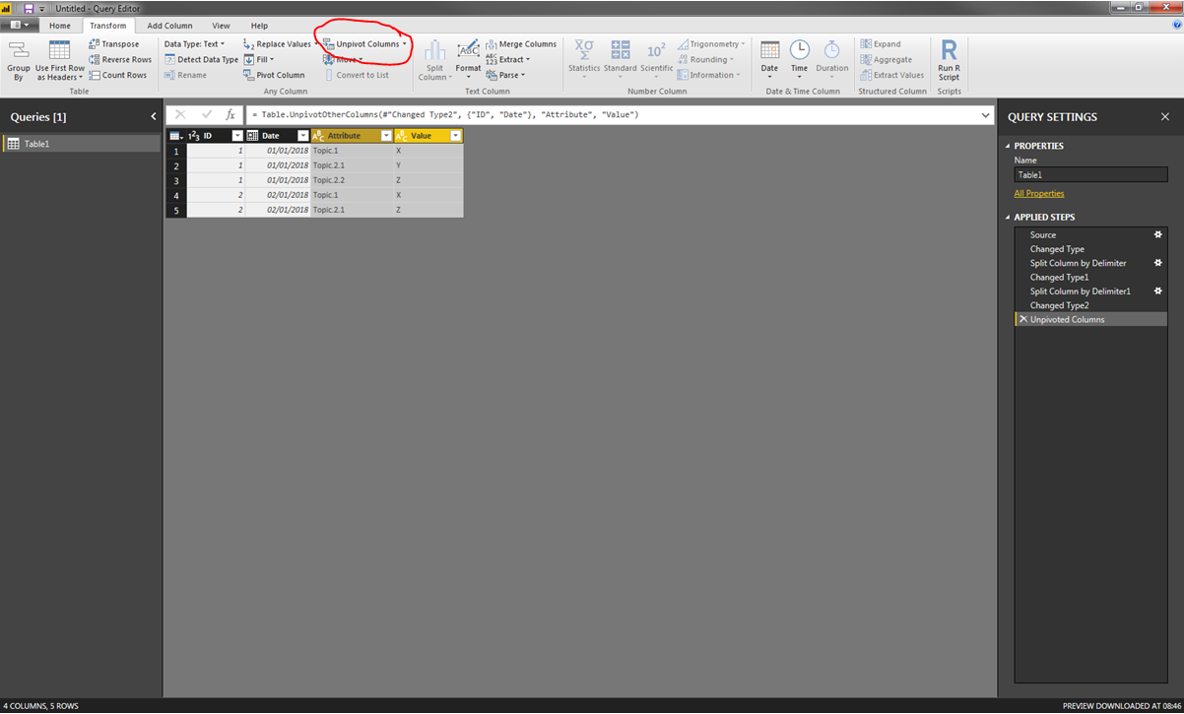
Task: Click the Topic.2.2 cell
Action: point(352,180)
